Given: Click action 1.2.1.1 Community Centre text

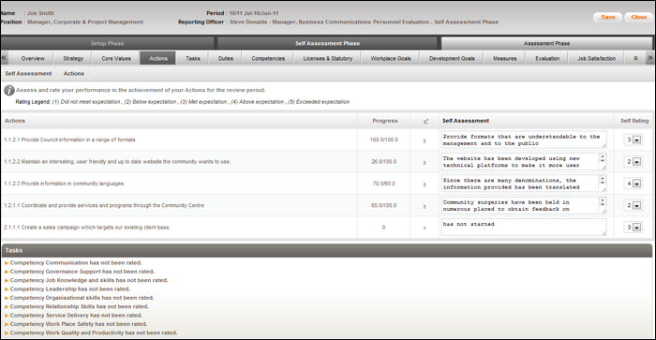Looking at the screenshot, I should 104,206.
